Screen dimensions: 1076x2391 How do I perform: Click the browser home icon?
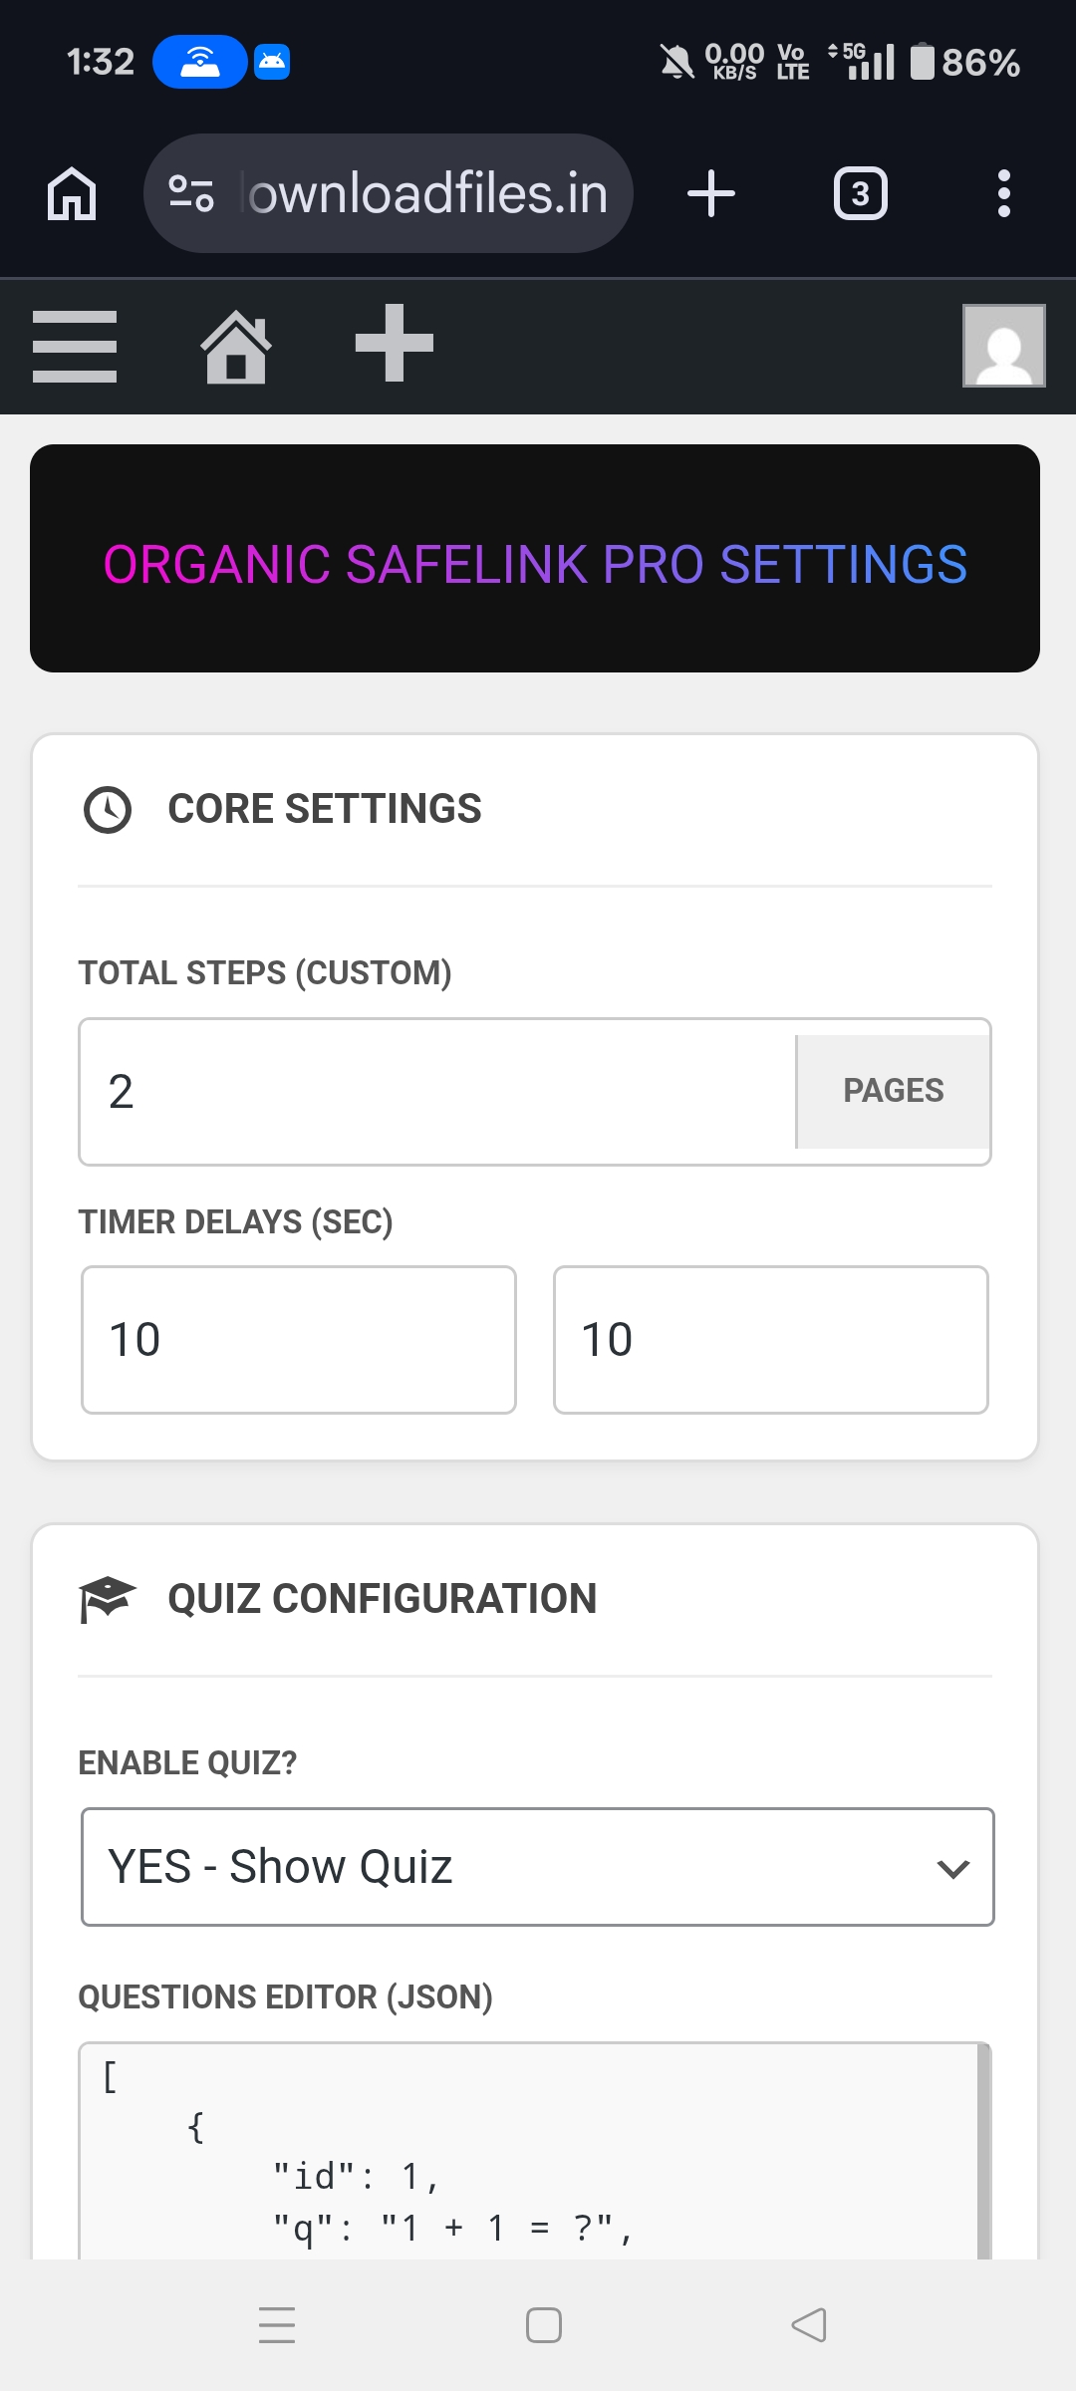tap(71, 192)
